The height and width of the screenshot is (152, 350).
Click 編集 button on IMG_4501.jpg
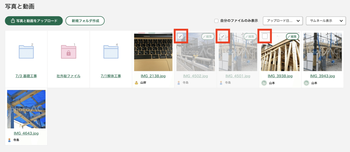pos(250,36)
